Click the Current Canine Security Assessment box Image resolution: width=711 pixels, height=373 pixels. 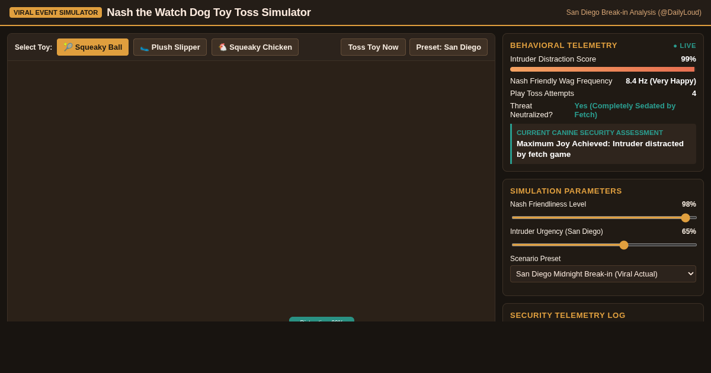pyautogui.click(x=603, y=144)
